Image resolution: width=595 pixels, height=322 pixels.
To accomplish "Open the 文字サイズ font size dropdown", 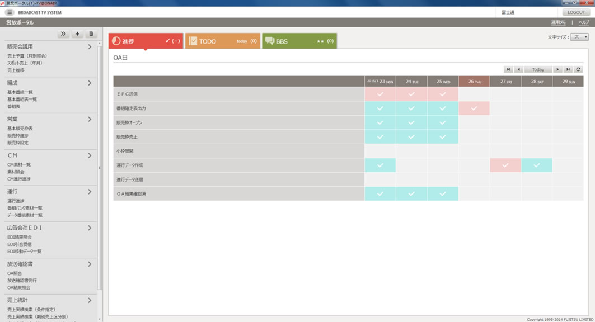I will click(x=579, y=37).
